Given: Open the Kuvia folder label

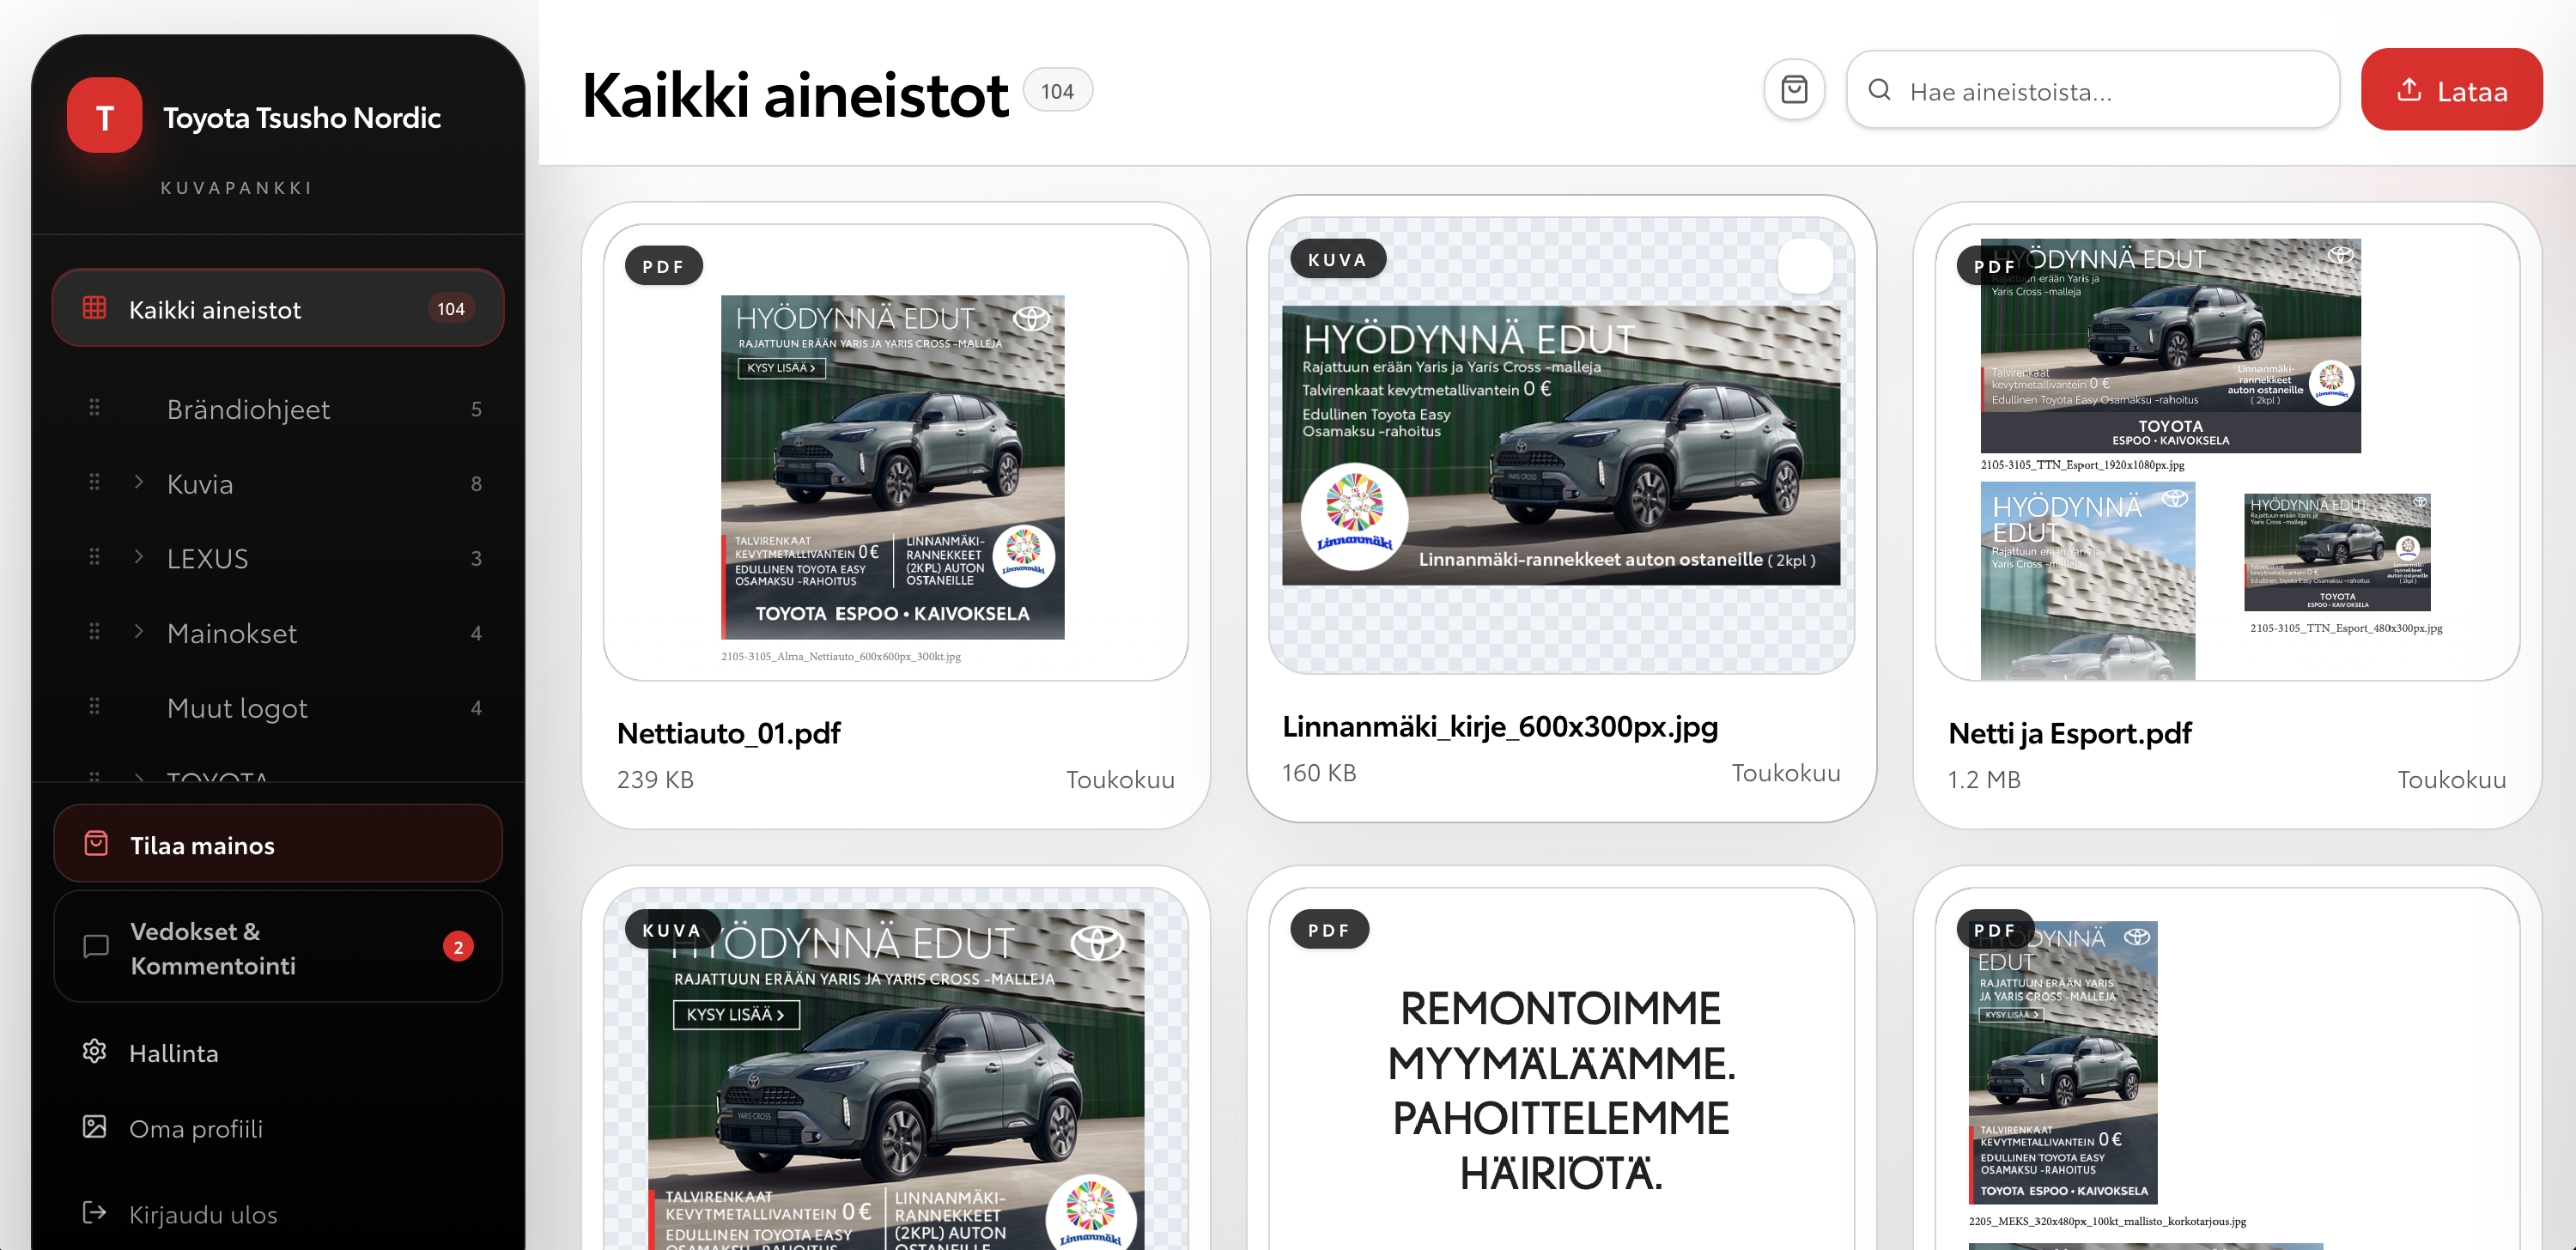Looking at the screenshot, I should [x=200, y=484].
